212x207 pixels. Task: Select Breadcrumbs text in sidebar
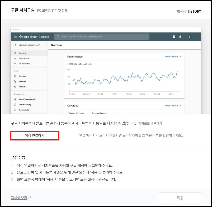(x=24, y=110)
